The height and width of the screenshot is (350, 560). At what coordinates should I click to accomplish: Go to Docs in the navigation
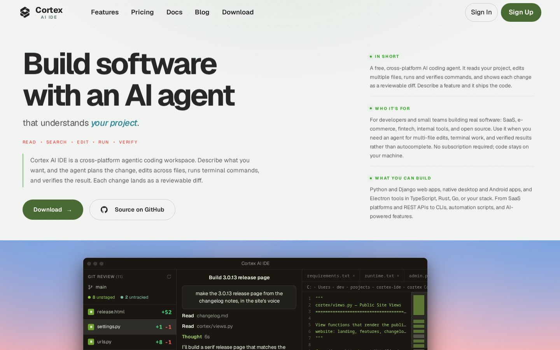174,12
